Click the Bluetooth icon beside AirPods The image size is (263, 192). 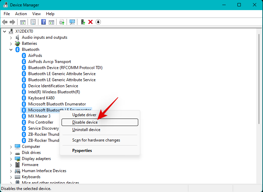click(24, 56)
